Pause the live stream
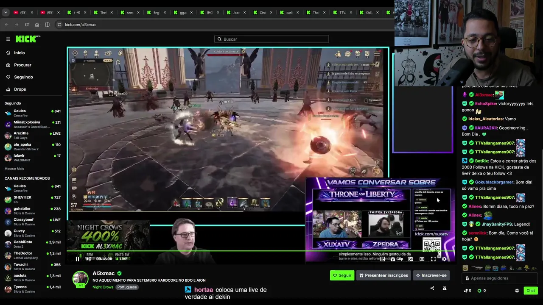This screenshot has width=543, height=305. point(77,259)
